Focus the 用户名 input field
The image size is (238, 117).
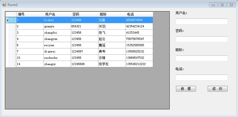tap(202, 21)
